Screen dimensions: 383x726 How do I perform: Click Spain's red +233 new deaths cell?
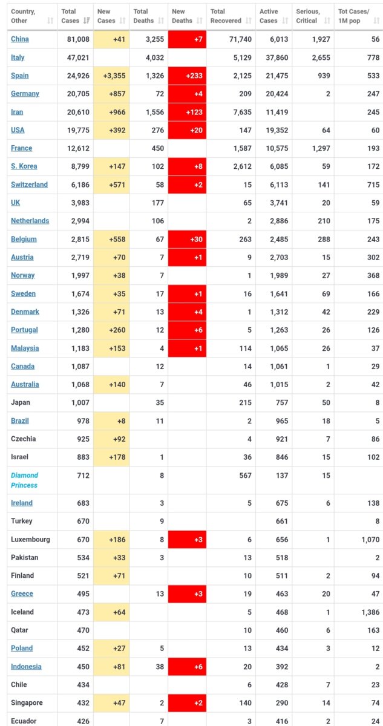(x=187, y=76)
